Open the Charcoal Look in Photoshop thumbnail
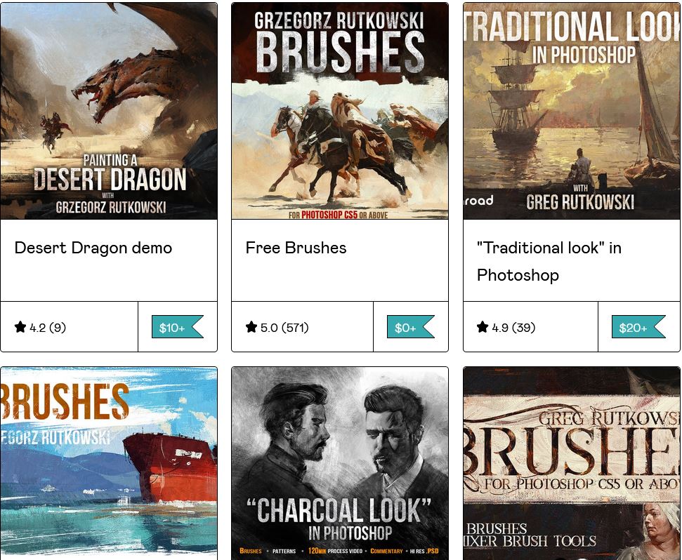Viewport: 682px width, 560px height. pyautogui.click(x=340, y=463)
